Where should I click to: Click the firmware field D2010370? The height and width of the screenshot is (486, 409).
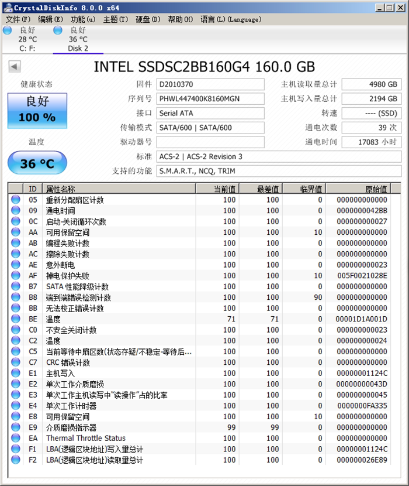(210, 84)
